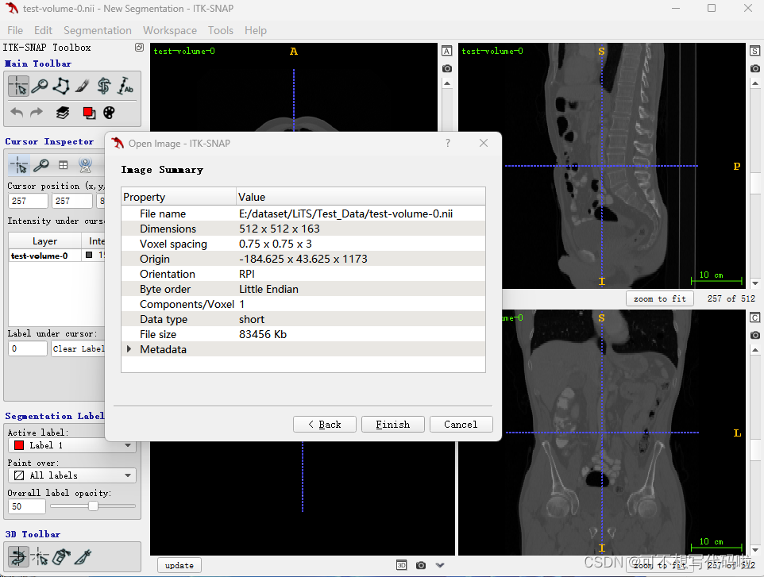Select the polygon tool
Screen dimensions: 764x577
pos(61,87)
